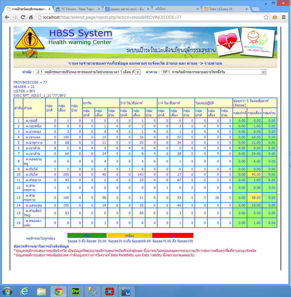Click the 26 value in row 13
This screenshot has height=297, width=291.
pyautogui.click(x=217, y=197)
